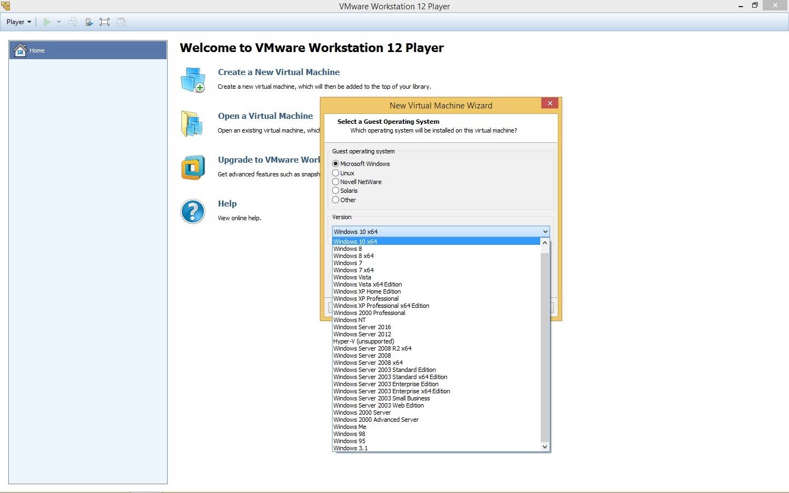789x493 pixels.
Task: Select Windows Server 2016
Action: (x=436, y=327)
